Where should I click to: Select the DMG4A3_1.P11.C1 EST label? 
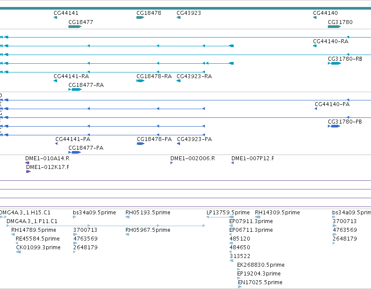[32, 221]
